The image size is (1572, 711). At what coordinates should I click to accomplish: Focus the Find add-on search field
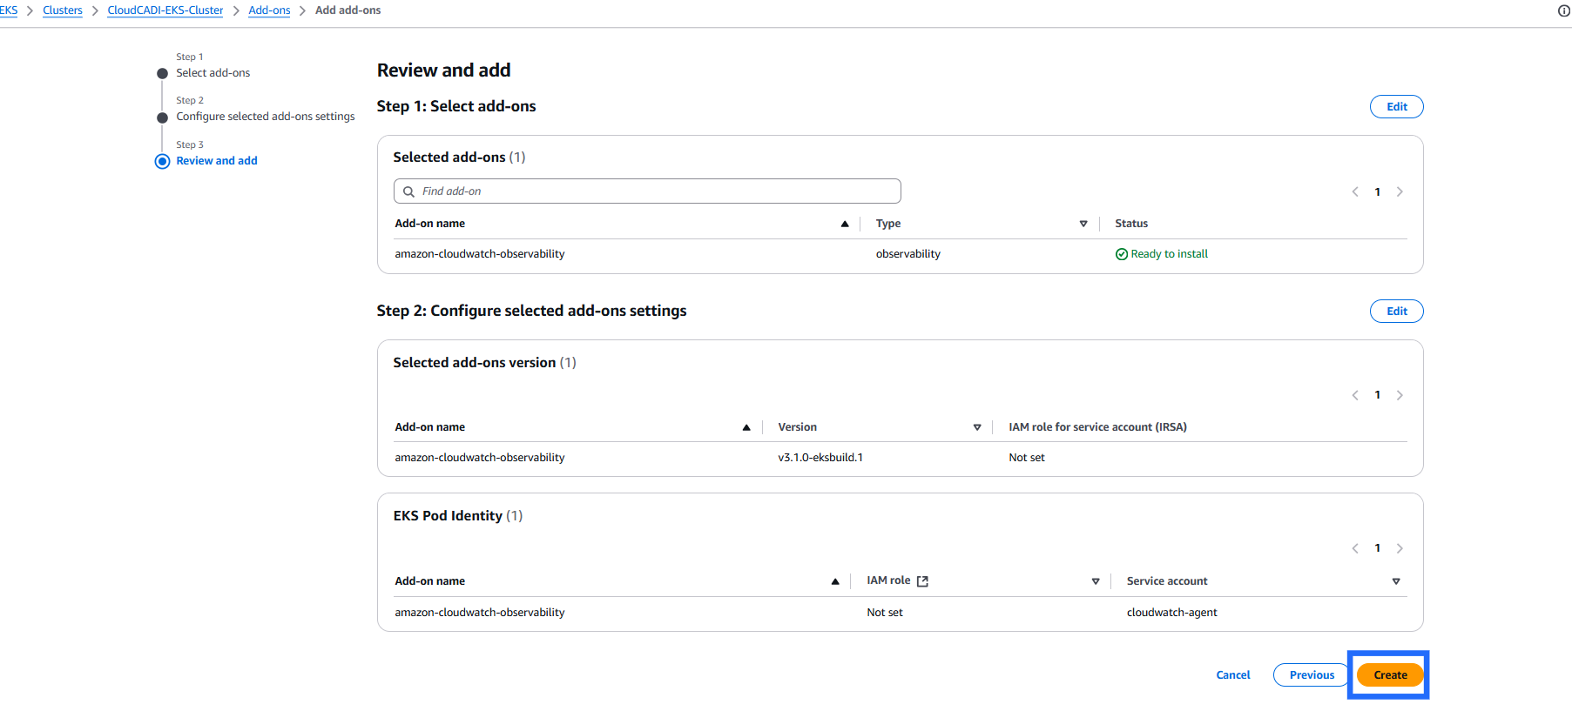coord(653,191)
